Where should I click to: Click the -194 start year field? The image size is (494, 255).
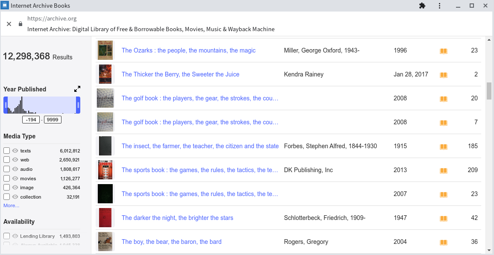click(x=31, y=120)
